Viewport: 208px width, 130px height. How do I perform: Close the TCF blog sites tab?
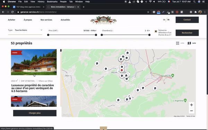pos(44,7)
